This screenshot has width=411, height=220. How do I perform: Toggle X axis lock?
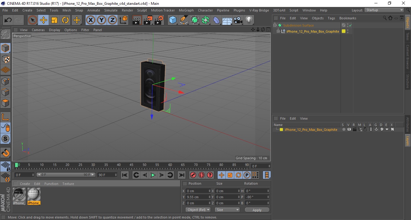click(90, 20)
